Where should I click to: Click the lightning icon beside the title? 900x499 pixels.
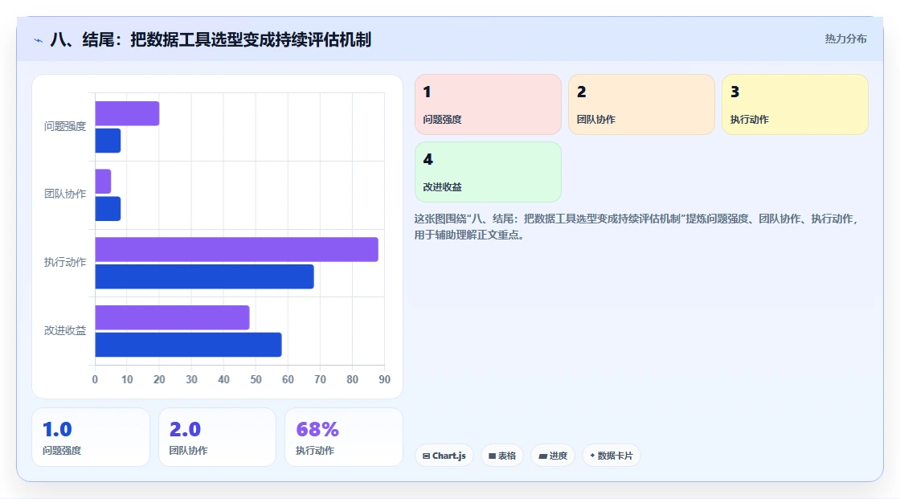[39, 40]
